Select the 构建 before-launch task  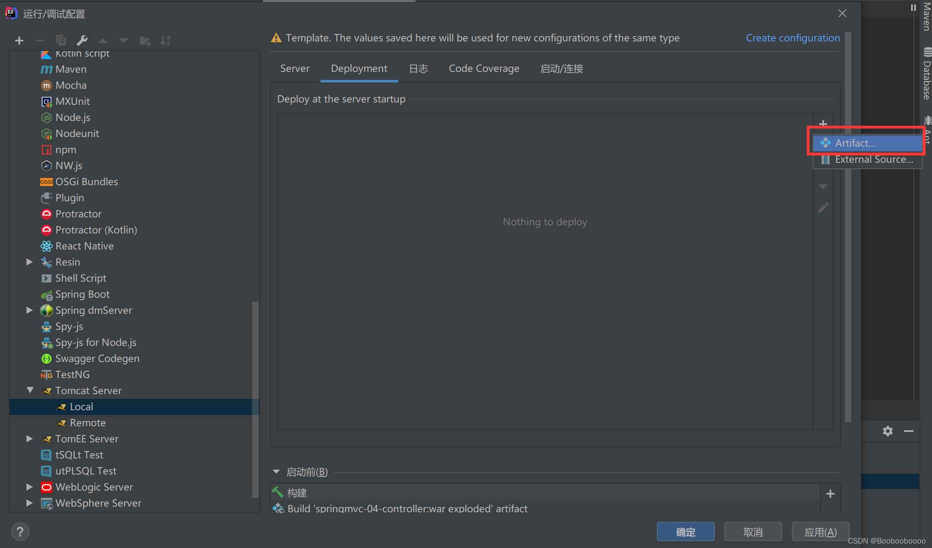(545, 492)
